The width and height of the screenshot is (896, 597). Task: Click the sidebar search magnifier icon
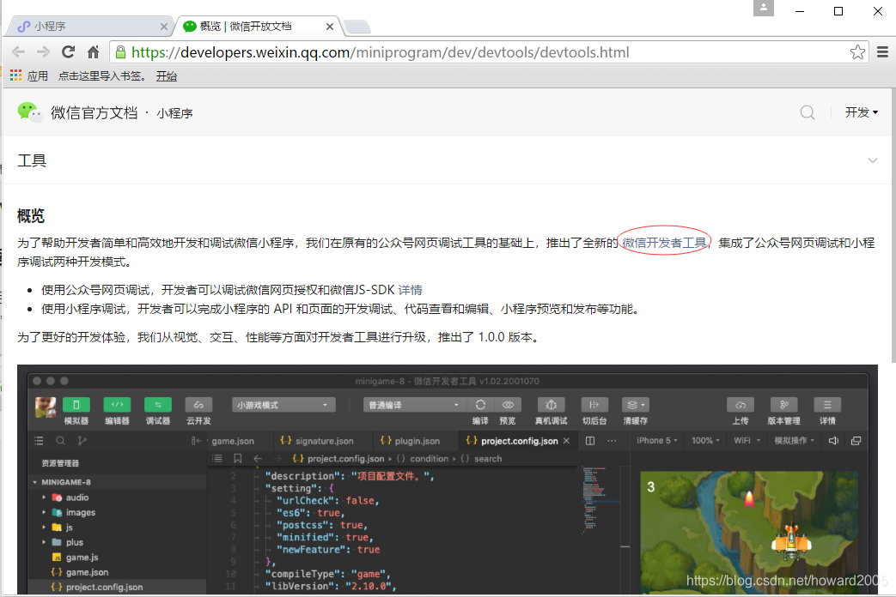(61, 441)
